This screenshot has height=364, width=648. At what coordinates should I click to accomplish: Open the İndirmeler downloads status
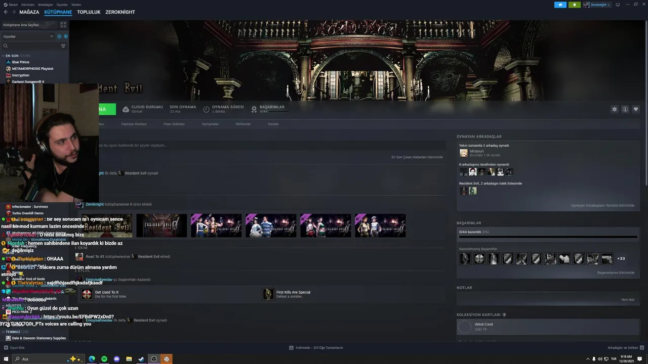[x=316, y=348]
